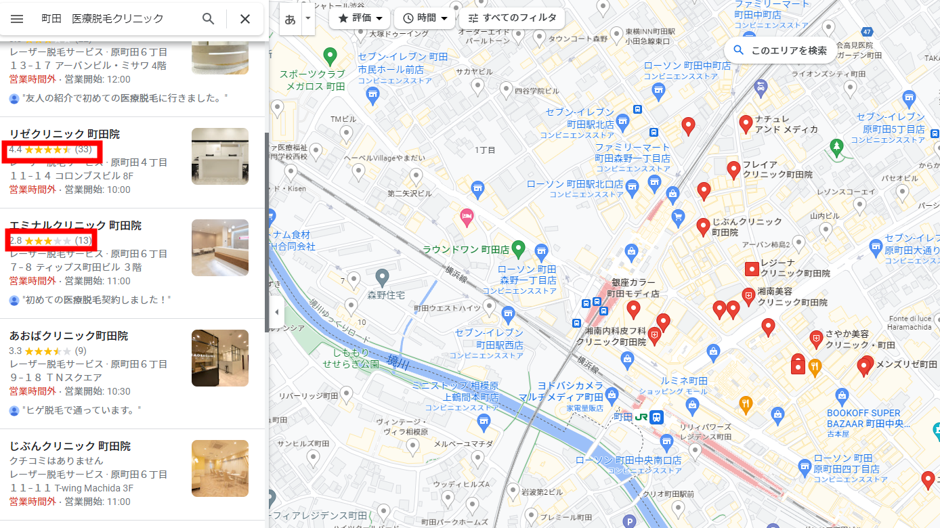Click エミナルクリニック 町田院 photo thumbnail

tap(220, 248)
